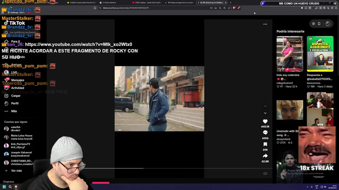
Task: Open the comments via the speech bubble icon
Action: click(265, 133)
